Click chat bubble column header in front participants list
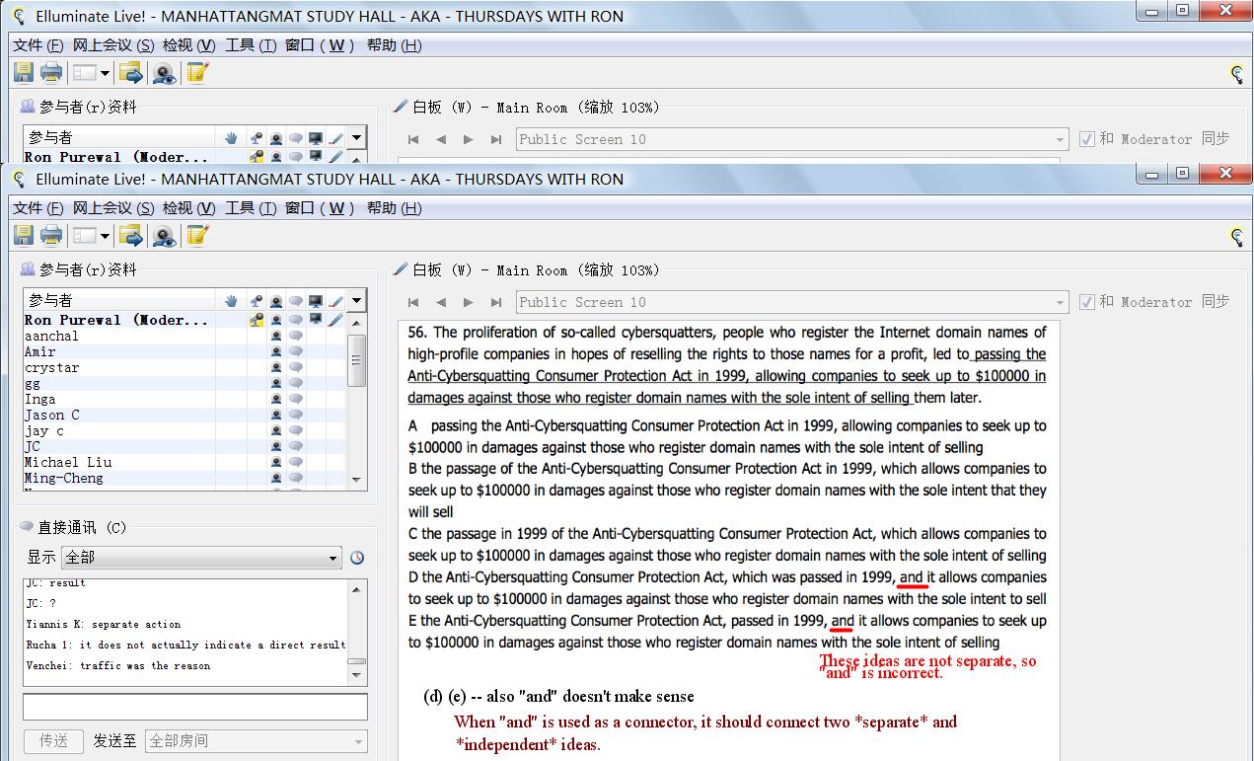This screenshot has height=761, width=1254. click(296, 301)
